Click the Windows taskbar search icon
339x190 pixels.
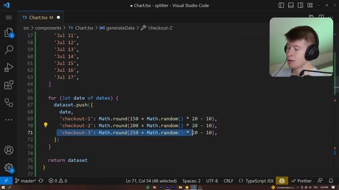[10, 187]
